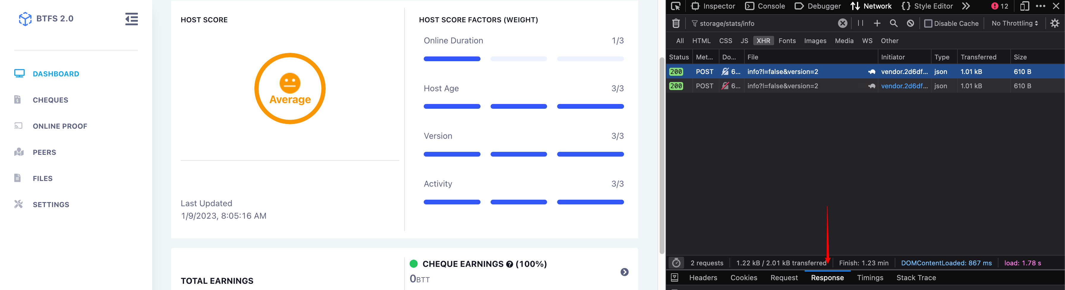
Task: Click the stopwatch icon in the status bar
Action: click(x=676, y=263)
